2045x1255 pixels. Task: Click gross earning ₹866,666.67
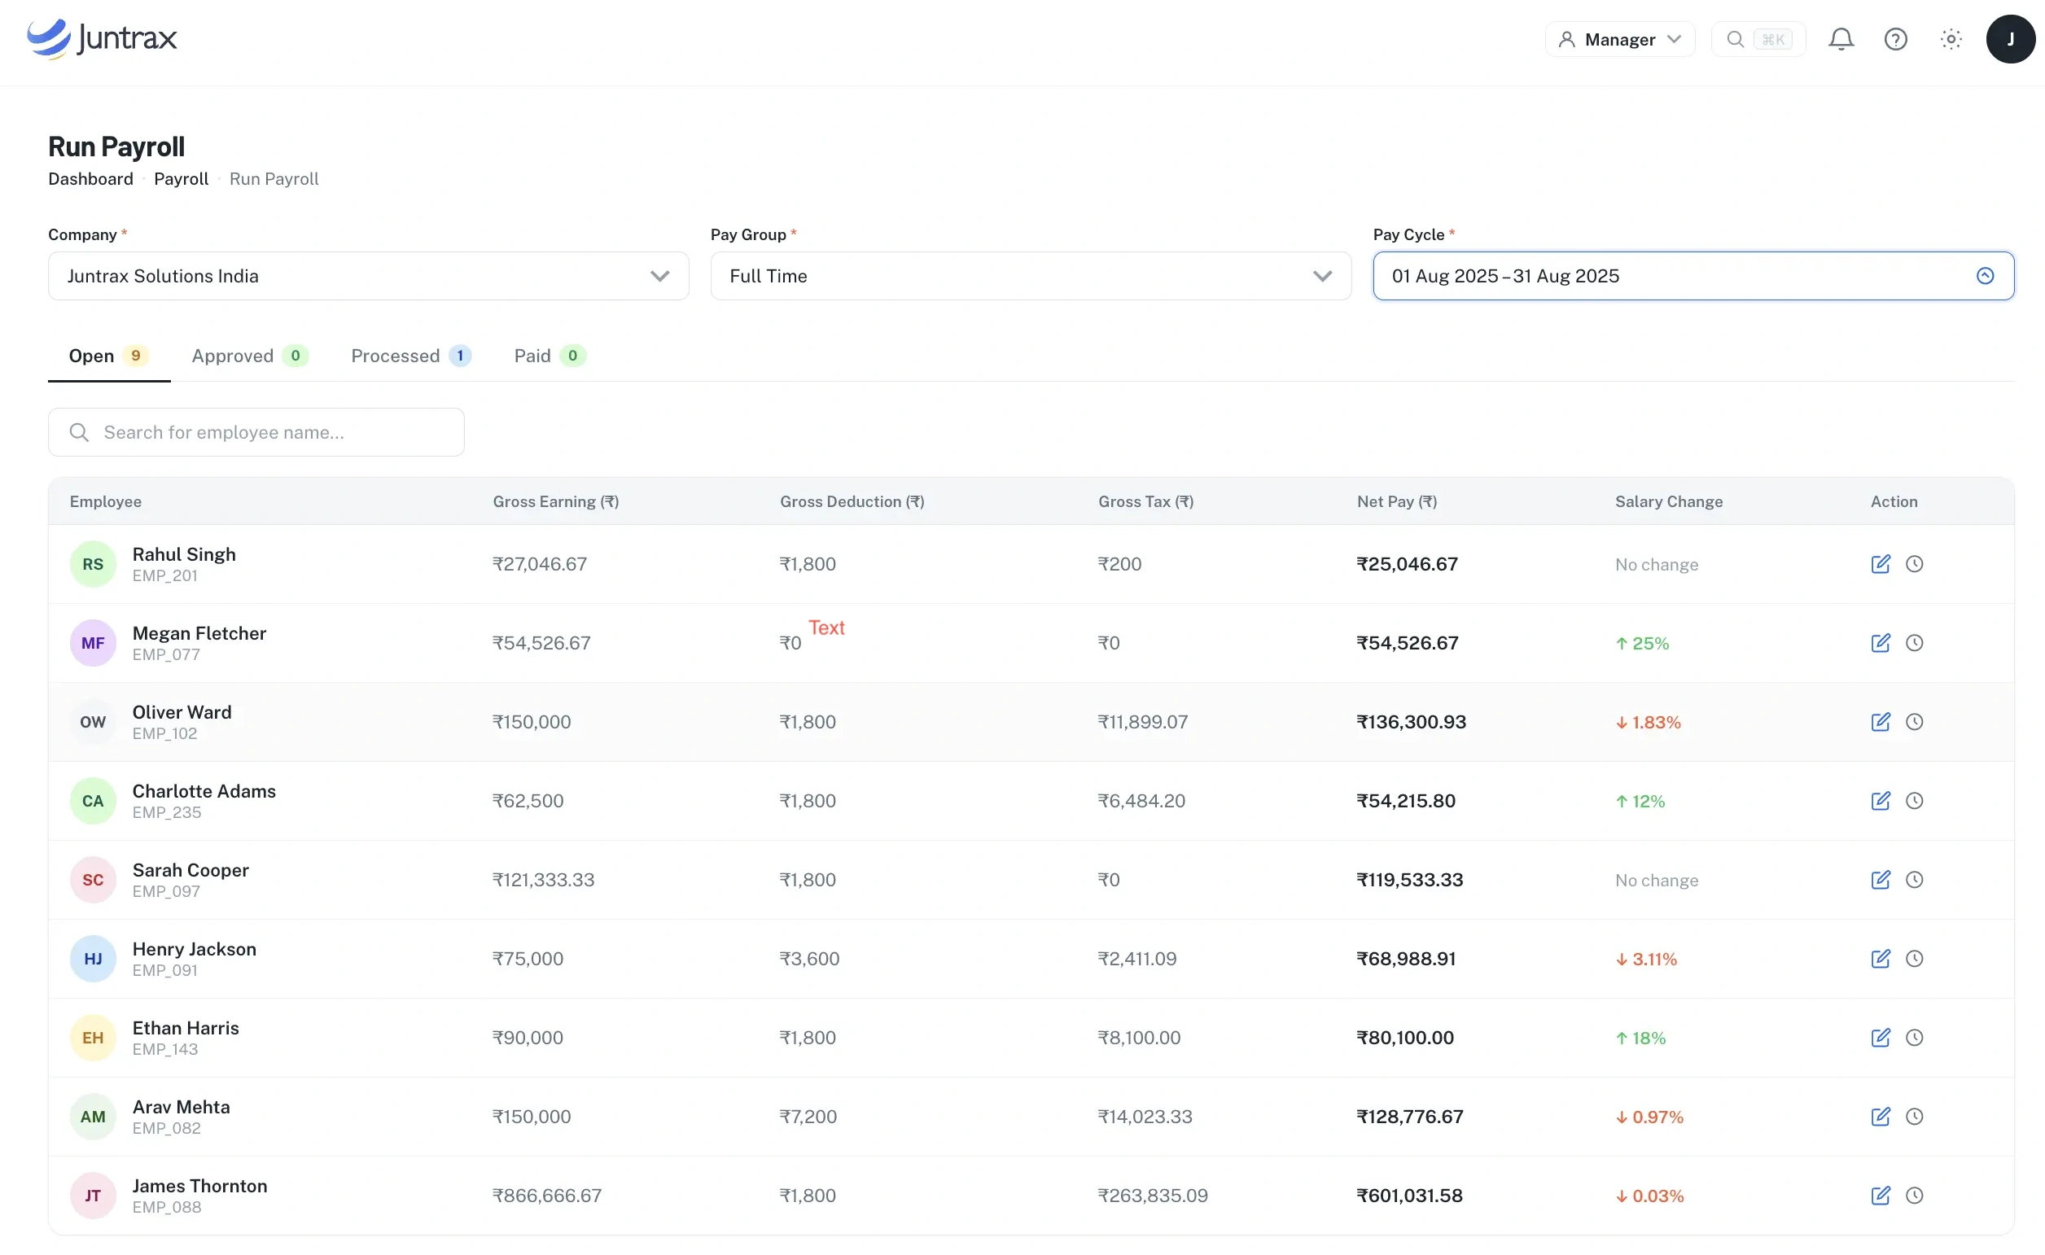point(546,1196)
